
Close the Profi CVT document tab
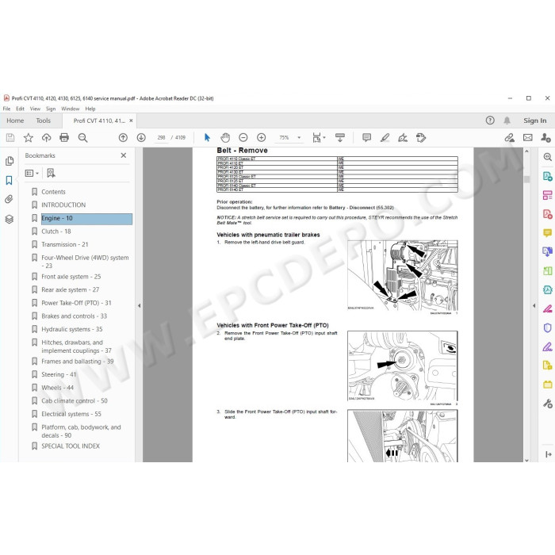point(131,121)
